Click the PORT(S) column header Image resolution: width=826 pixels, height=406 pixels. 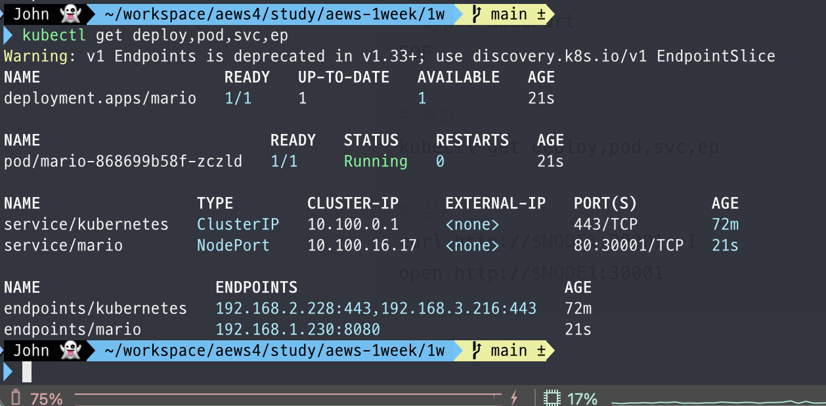click(x=605, y=203)
